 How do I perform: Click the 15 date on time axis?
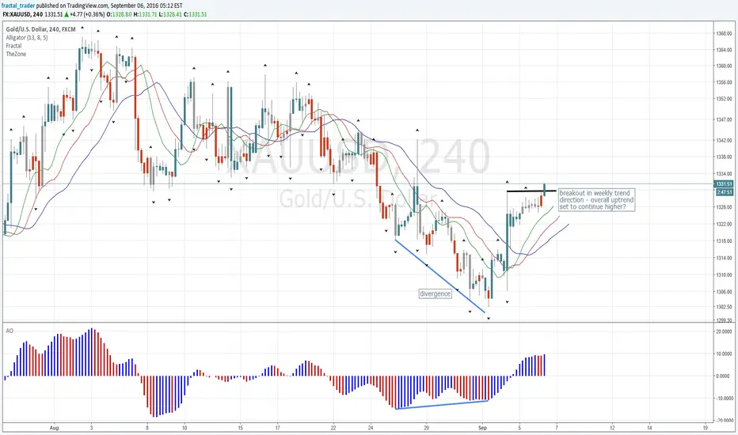coord(241,428)
